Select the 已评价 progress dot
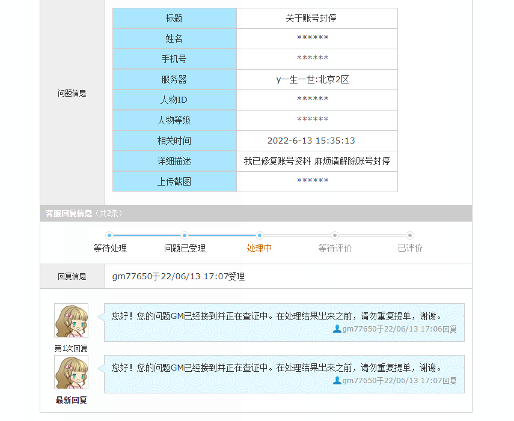The height and width of the screenshot is (421, 514). coord(410,235)
